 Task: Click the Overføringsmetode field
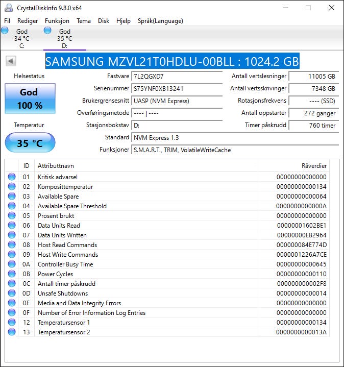click(x=177, y=113)
